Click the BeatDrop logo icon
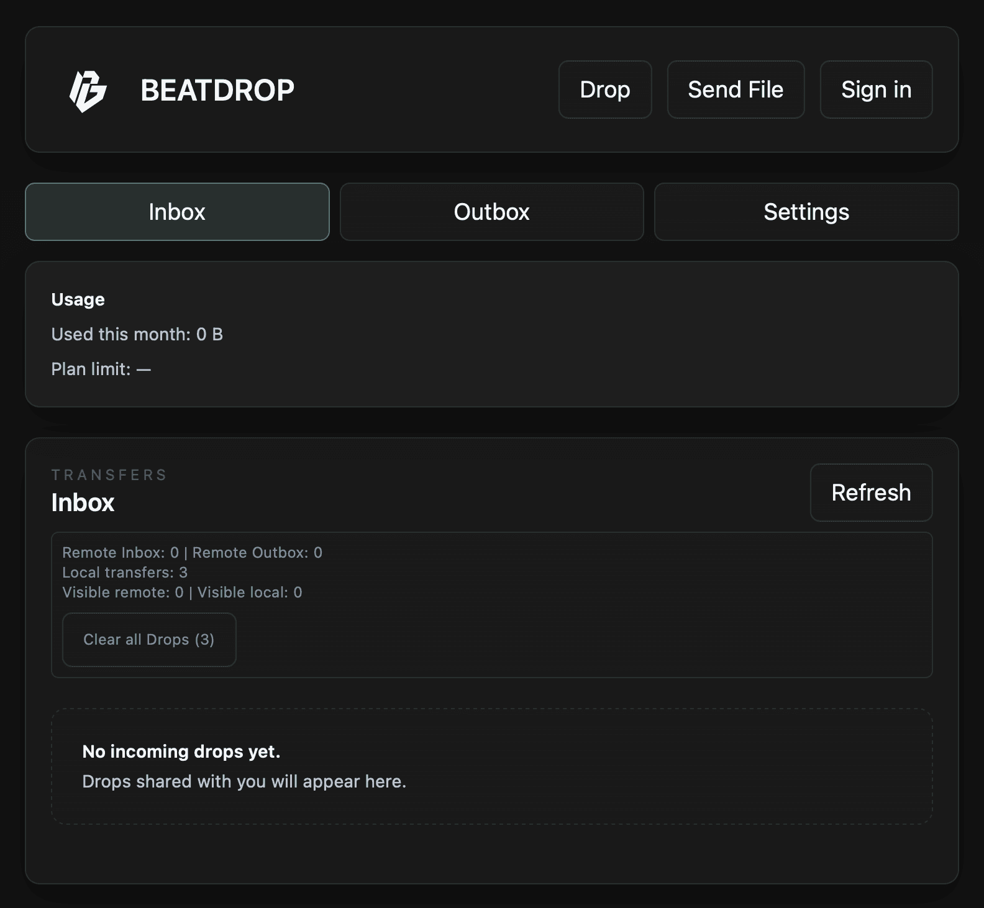984x908 pixels. pyautogui.click(x=88, y=91)
